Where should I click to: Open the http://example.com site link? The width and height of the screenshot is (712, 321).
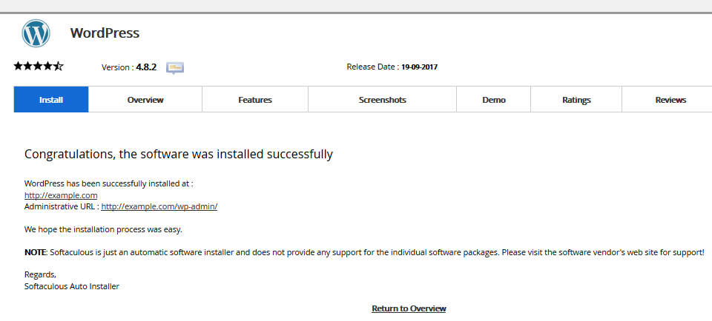pyautogui.click(x=61, y=195)
